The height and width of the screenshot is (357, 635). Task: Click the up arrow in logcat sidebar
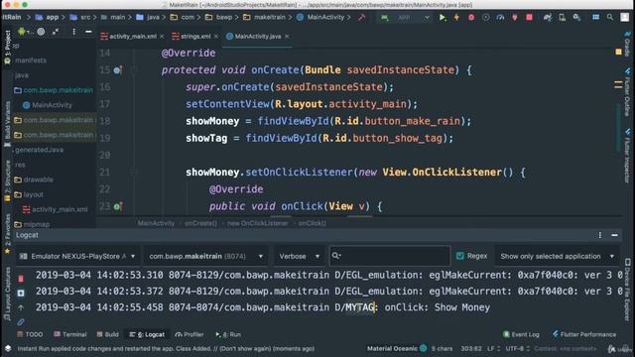[21, 307]
